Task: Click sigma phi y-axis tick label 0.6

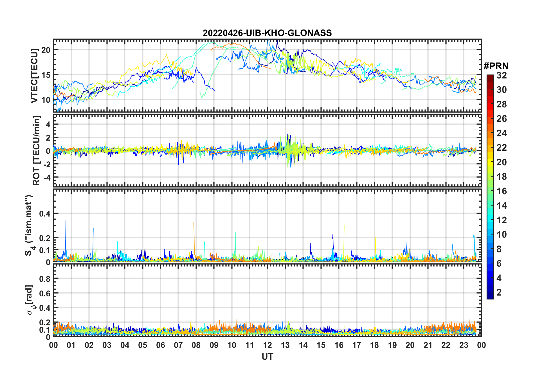Action: (x=45, y=293)
